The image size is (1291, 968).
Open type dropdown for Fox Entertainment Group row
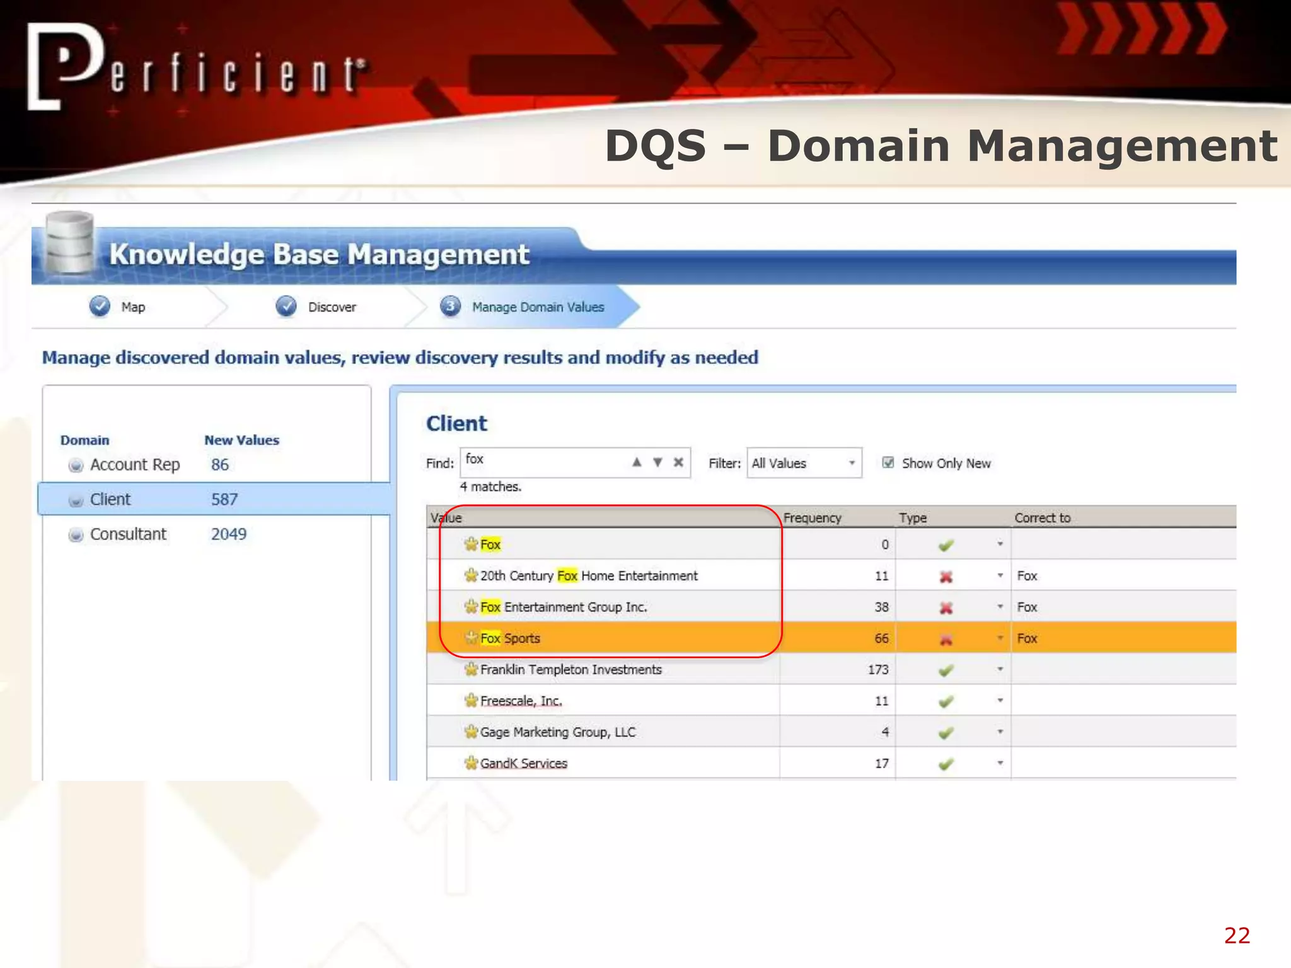(x=1000, y=607)
